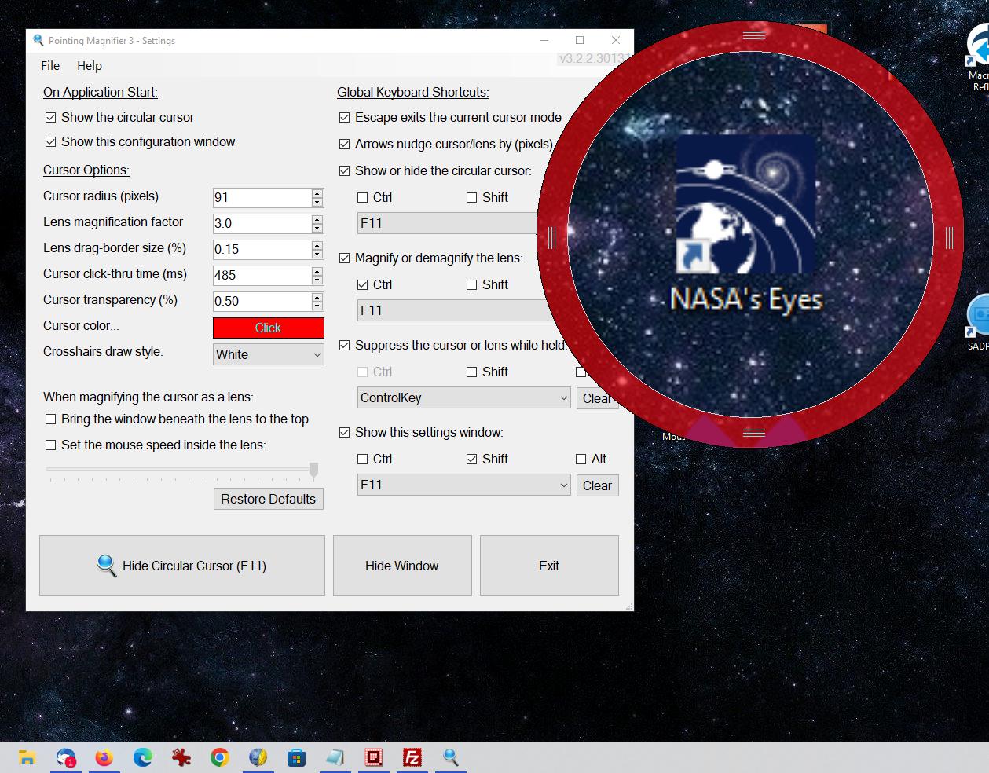Uncheck Ctrl under Magnify or demagnify lens
Viewport: 989px width, 773px height.
coord(362,284)
